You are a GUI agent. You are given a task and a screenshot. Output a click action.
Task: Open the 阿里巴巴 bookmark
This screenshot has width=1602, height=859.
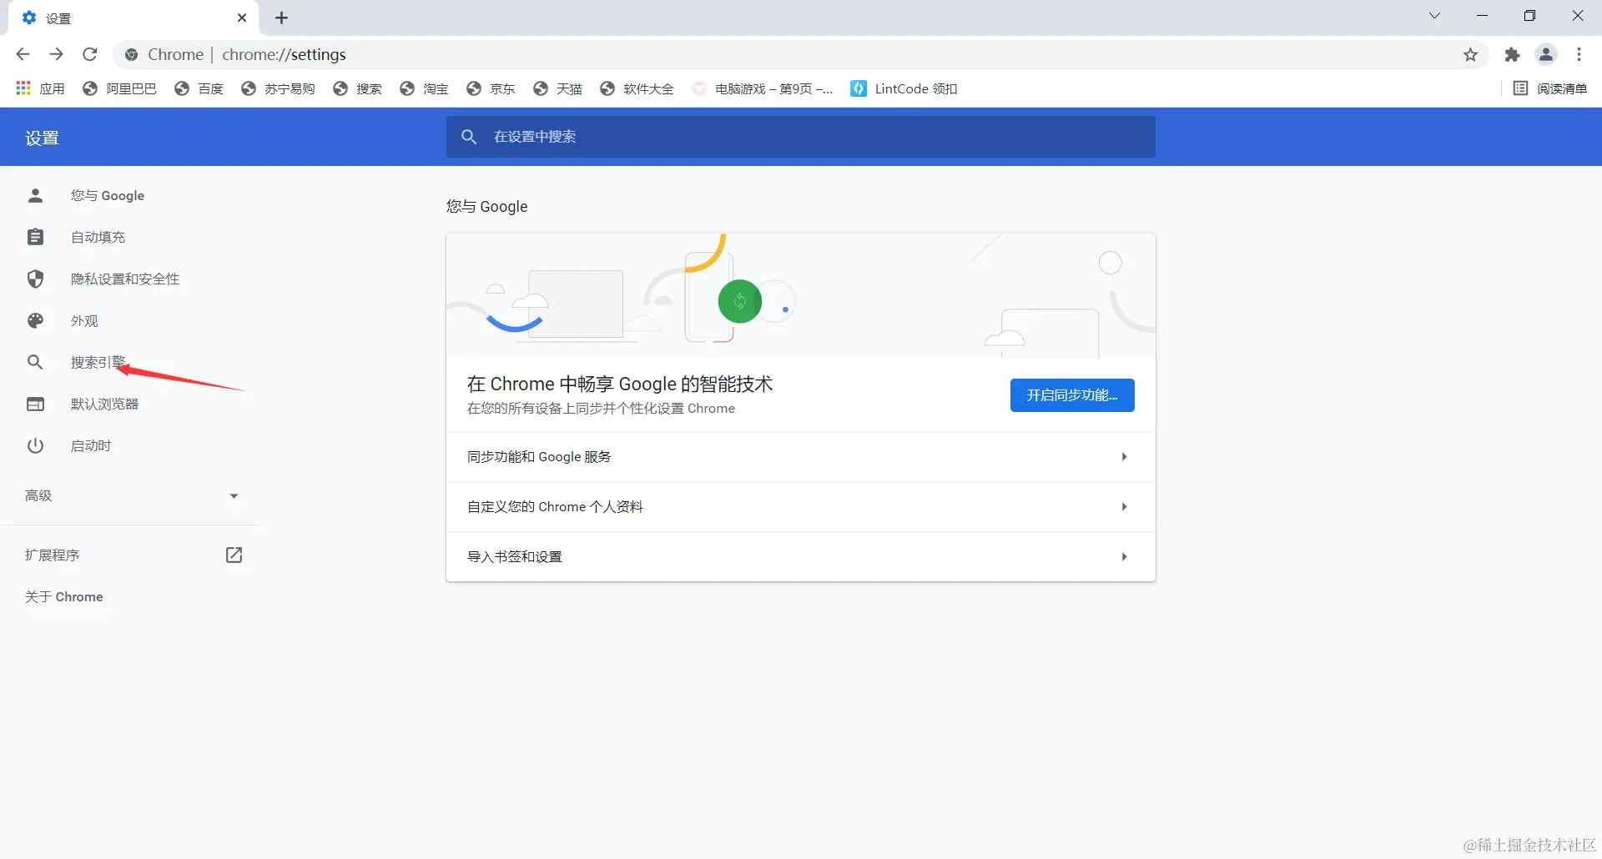[x=119, y=88]
